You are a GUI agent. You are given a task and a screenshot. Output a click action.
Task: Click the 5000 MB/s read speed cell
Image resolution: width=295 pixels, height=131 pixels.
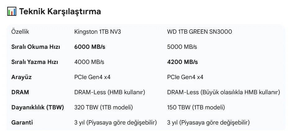pos(182,47)
